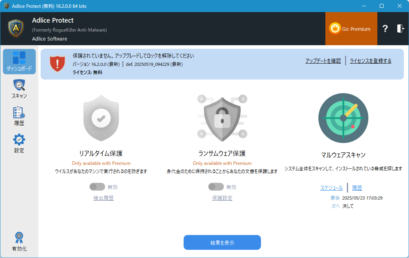Click the バージョン 16.2.0.0 version text
The width and height of the screenshot is (409, 258).
[x=96, y=64]
